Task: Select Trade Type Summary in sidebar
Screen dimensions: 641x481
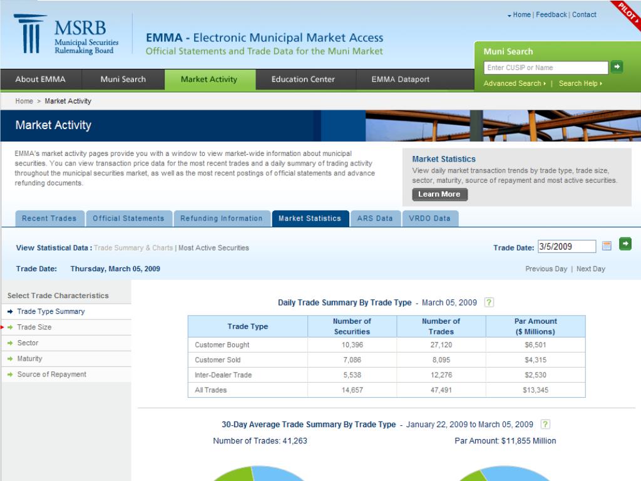Action: tap(51, 312)
